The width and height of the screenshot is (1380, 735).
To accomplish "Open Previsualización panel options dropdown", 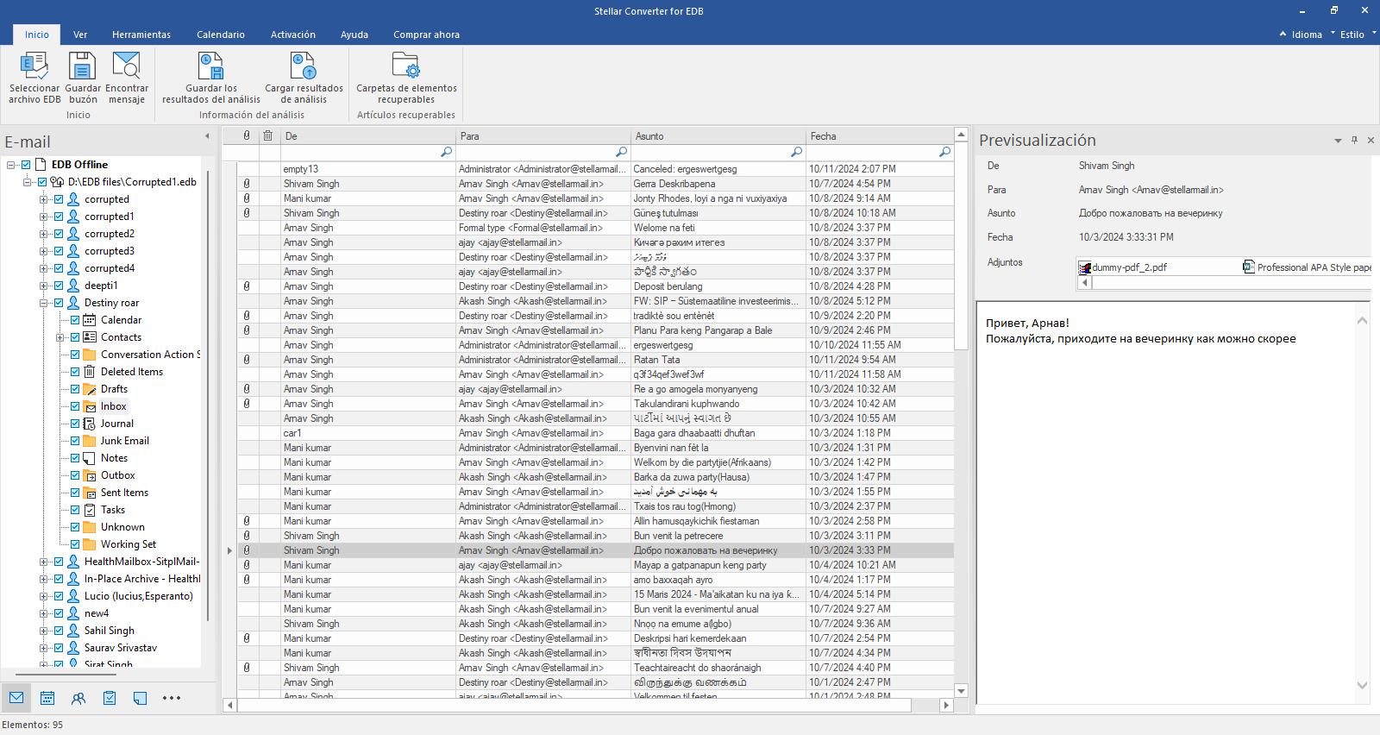I will pyautogui.click(x=1338, y=140).
